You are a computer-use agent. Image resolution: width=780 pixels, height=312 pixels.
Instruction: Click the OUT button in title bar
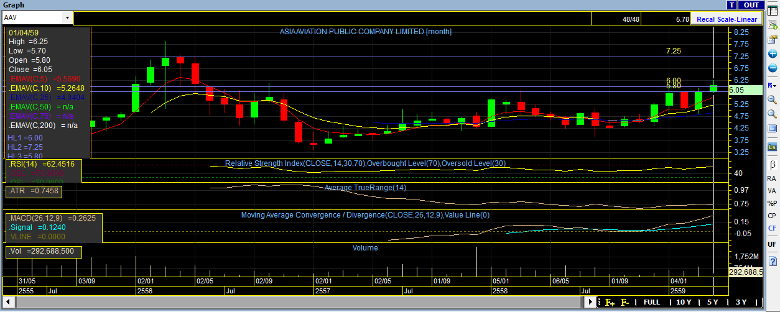pyautogui.click(x=751, y=5)
